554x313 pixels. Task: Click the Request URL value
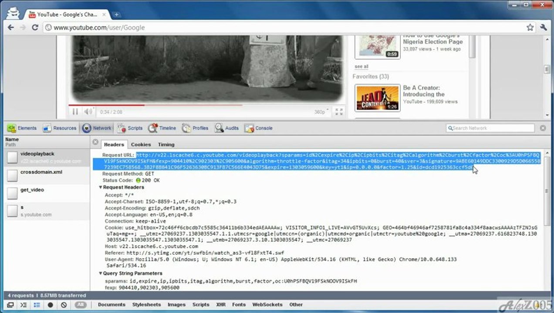pyautogui.click(x=317, y=161)
